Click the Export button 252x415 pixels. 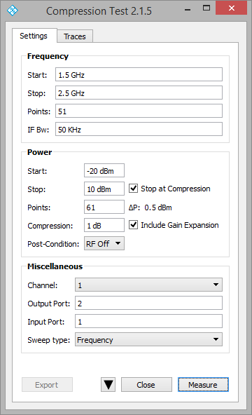[x=47, y=385]
